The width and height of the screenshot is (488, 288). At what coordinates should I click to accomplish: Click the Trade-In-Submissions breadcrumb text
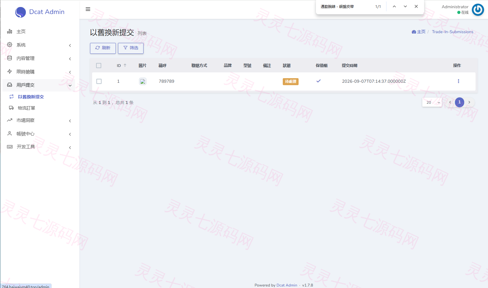point(453,32)
